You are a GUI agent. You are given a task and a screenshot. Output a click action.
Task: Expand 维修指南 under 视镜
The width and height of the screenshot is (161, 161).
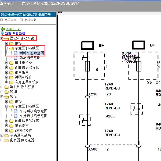tap(6, 126)
